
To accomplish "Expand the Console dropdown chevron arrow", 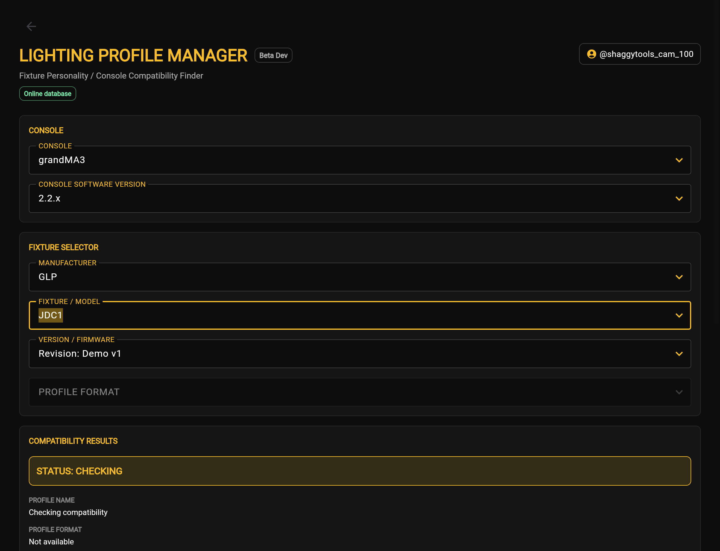I will coord(679,160).
